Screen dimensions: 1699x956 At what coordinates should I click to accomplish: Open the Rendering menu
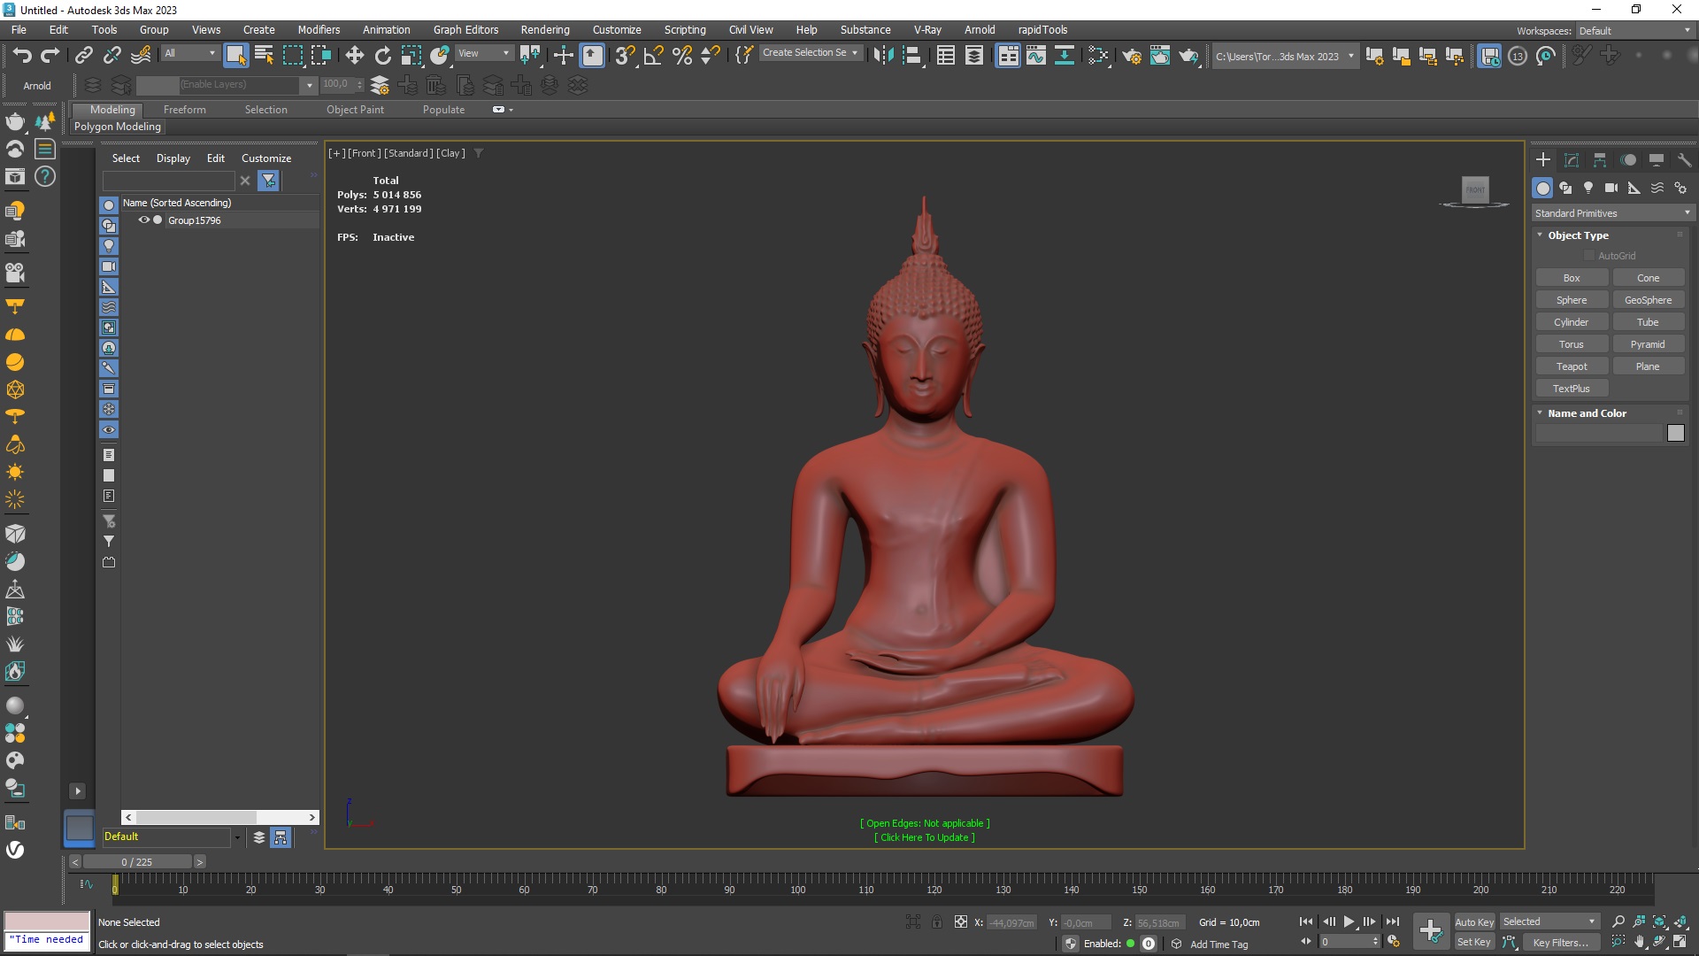coord(545,30)
